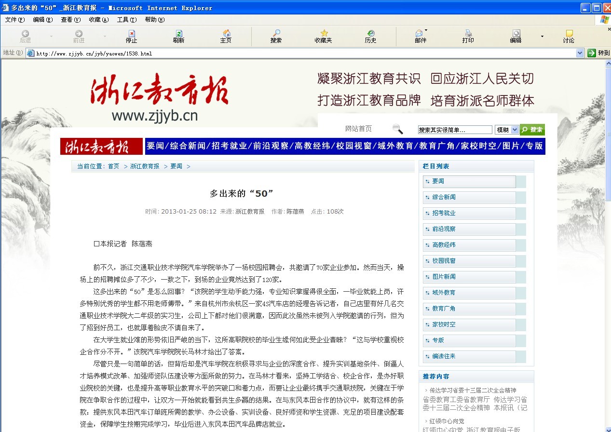Open the 文件(F) menu
The width and height of the screenshot is (611, 432).
point(15,20)
